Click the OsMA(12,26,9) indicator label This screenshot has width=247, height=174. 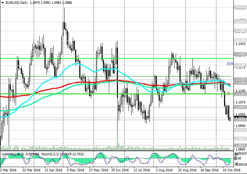(x=13, y=154)
